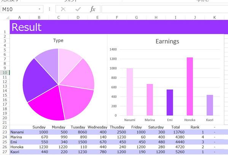Click Nanami's bar in Earnings chart
The height and width of the screenshot is (155, 228).
(130, 92)
